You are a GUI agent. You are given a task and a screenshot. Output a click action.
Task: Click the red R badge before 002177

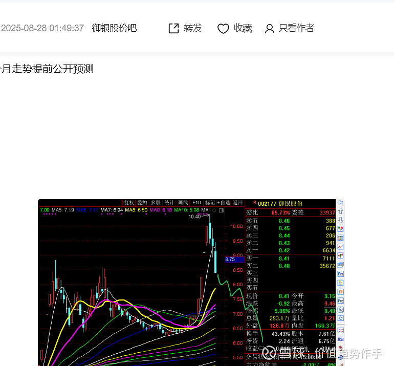[255, 202]
